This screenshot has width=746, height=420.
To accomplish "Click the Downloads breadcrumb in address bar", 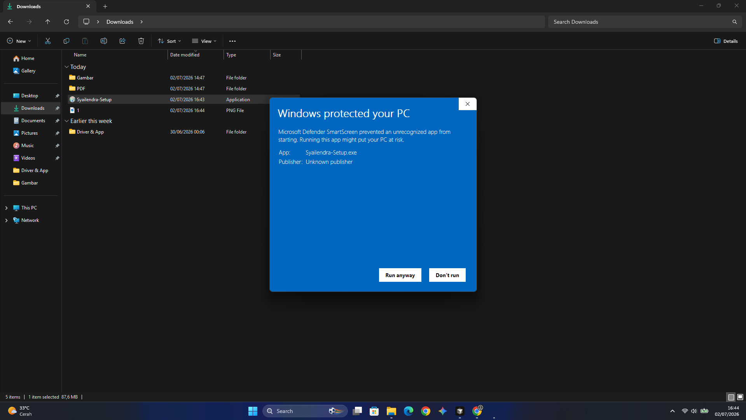I will click(x=120, y=22).
